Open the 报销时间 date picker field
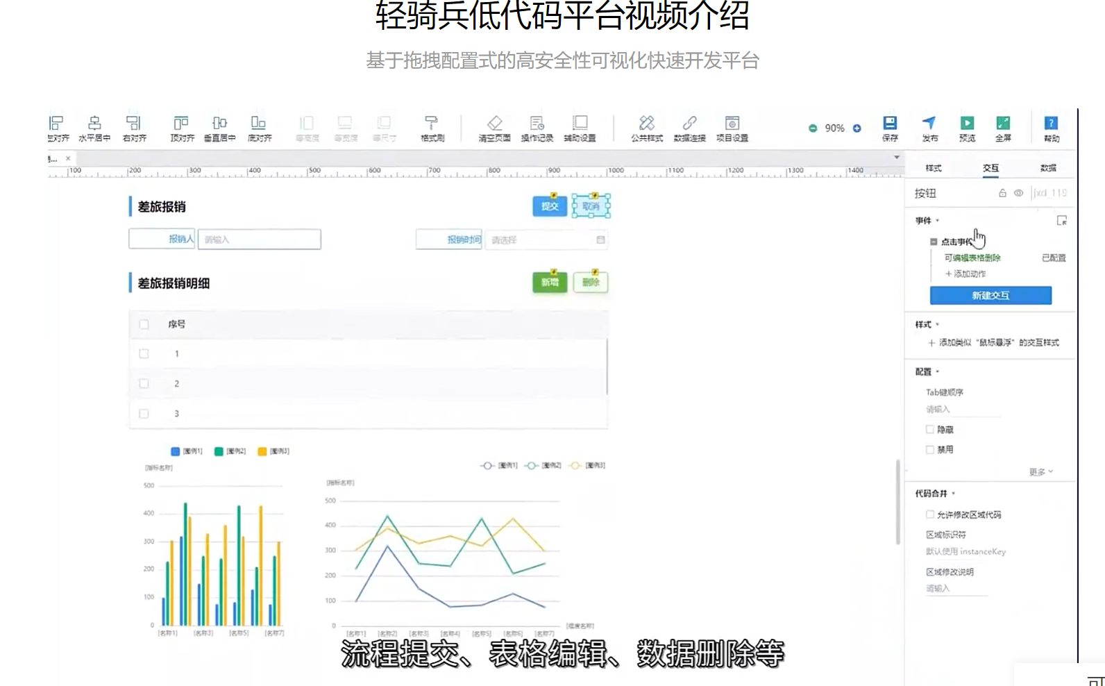The height and width of the screenshot is (686, 1105). click(546, 240)
